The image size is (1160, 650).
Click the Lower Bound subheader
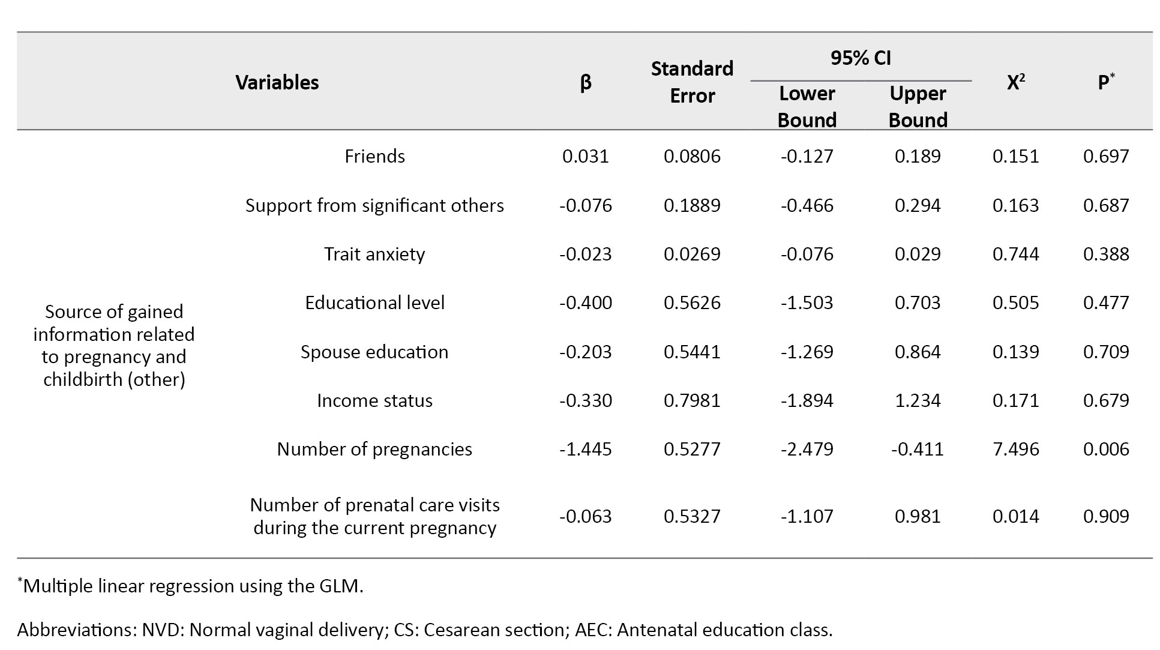[x=807, y=107]
